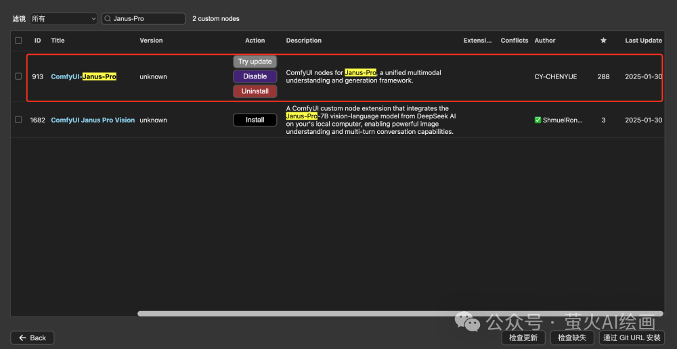Image resolution: width=677 pixels, height=349 pixels.
Task: Sort by the Action column header
Action: tap(255, 41)
